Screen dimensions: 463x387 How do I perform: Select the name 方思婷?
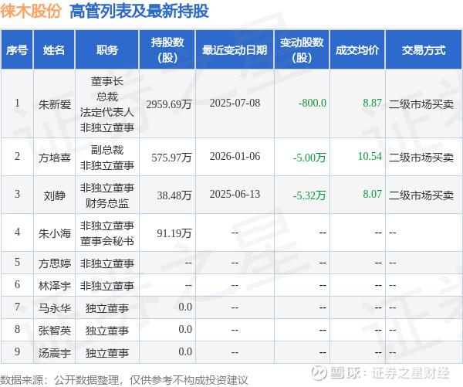click(55, 263)
